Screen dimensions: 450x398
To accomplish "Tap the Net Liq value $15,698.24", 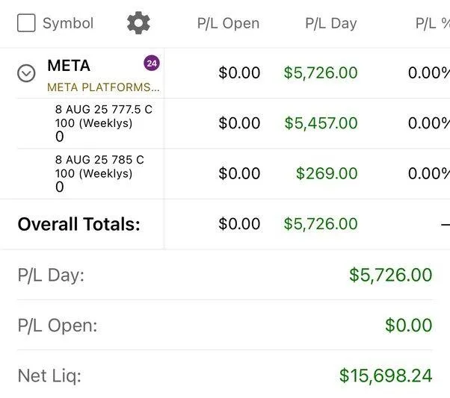I will 386,376.
